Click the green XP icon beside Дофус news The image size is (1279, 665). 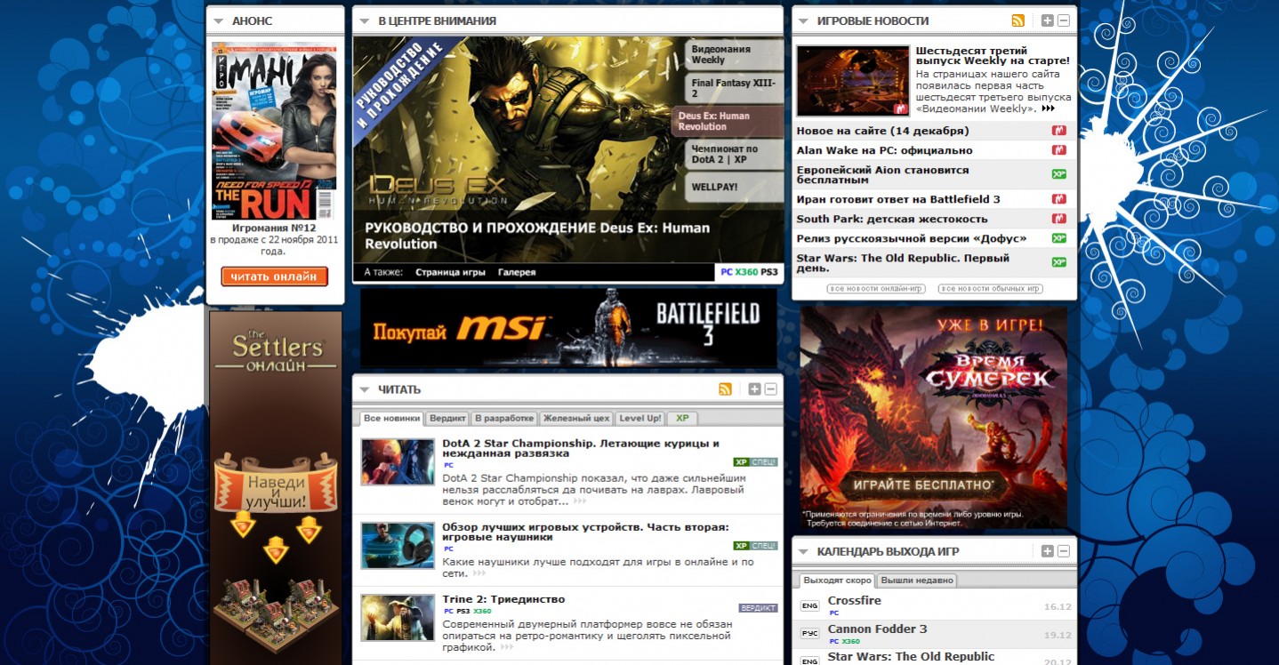(x=1058, y=238)
